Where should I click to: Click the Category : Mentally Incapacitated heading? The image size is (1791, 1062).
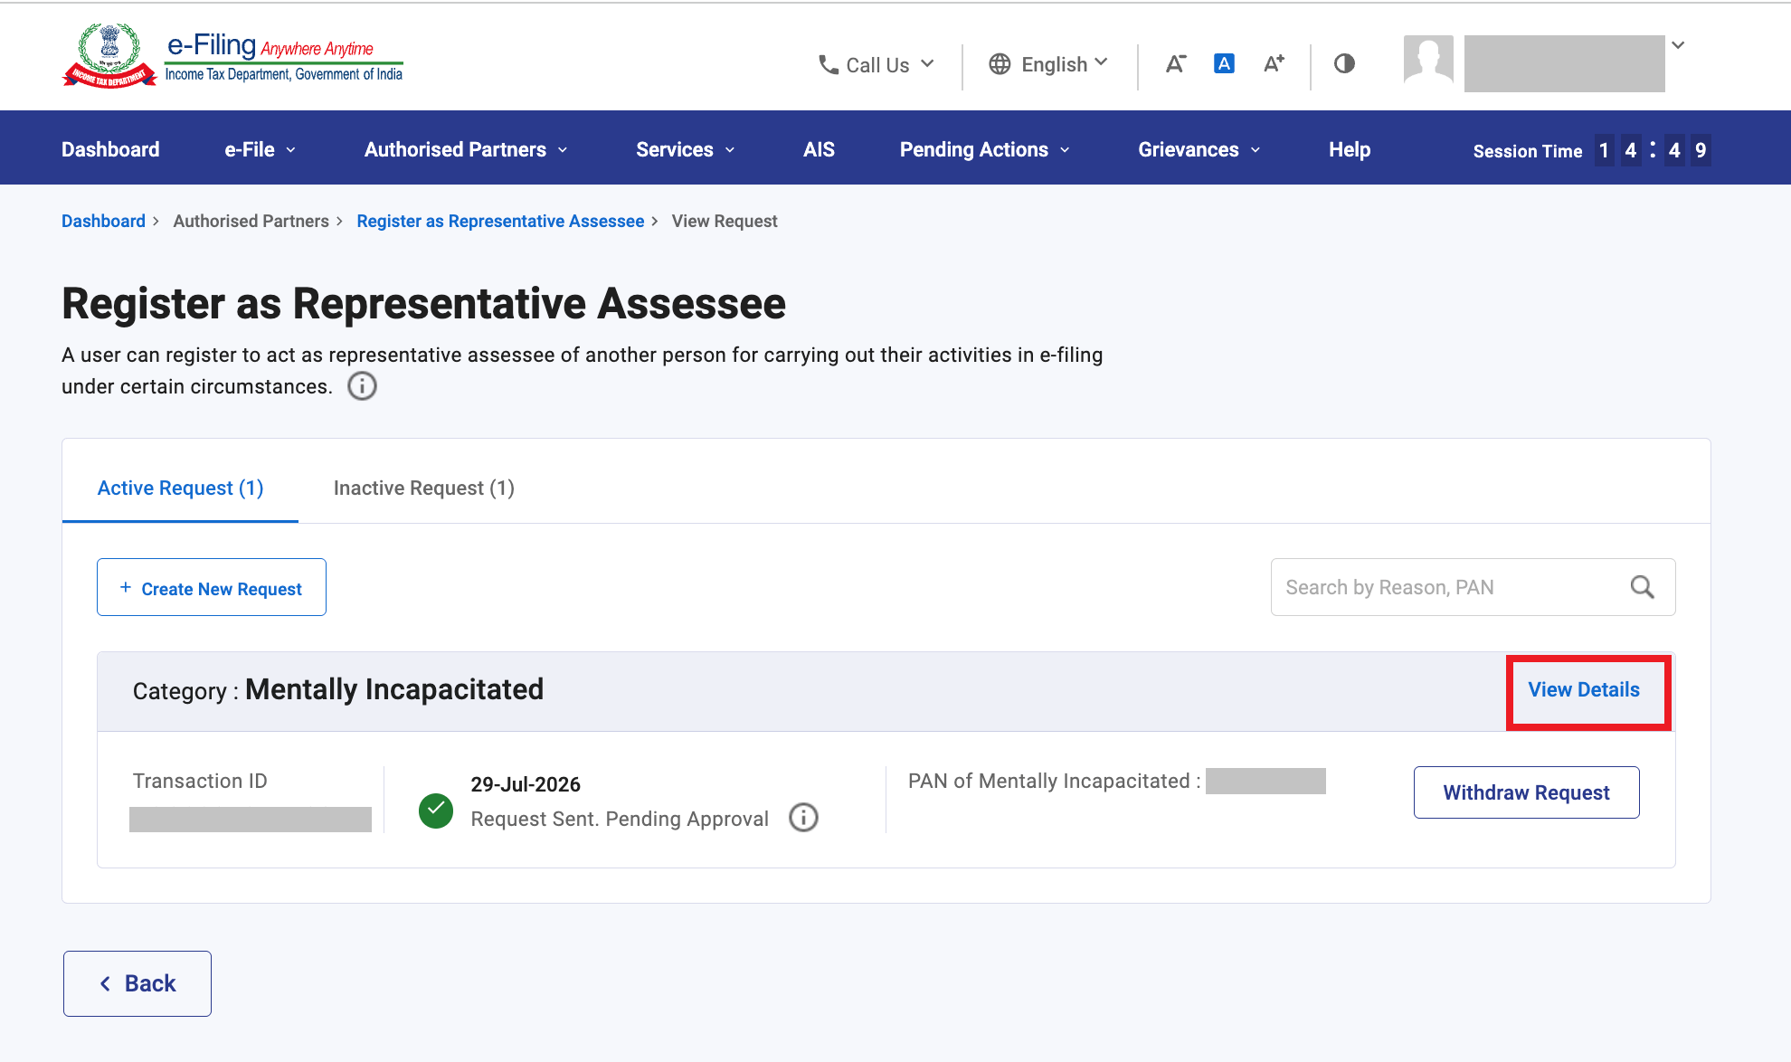[x=338, y=690]
